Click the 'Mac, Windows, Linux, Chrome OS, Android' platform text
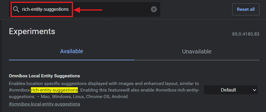Screen dimensions: 266x112 [x=90, y=97]
